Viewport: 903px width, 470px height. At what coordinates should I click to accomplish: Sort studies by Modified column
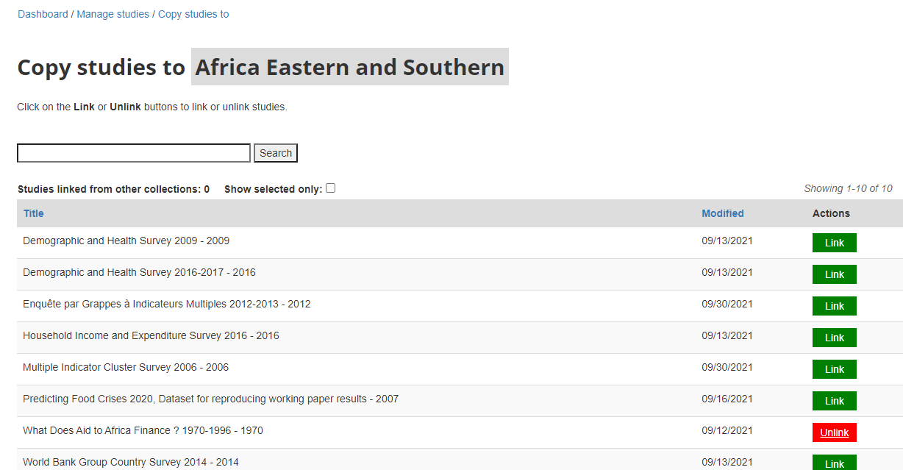click(723, 213)
